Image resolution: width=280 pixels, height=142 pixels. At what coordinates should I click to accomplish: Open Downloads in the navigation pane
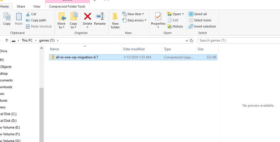tap(6, 87)
